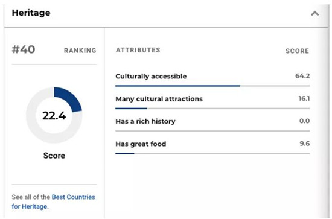Collapse the Heritage section chevron
Screen dimensions: 332x219
315,13
